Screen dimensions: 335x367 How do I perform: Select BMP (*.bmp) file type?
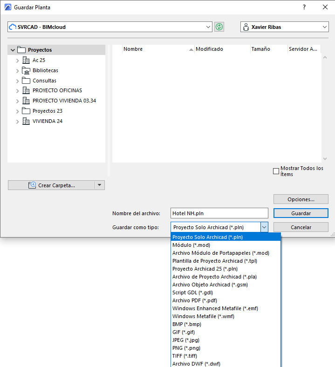click(x=226, y=325)
